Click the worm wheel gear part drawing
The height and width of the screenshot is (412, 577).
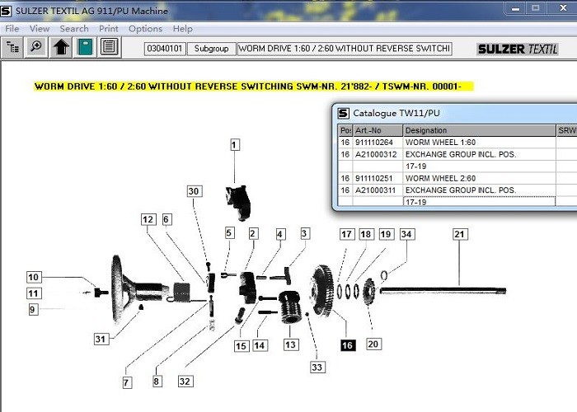coord(322,291)
